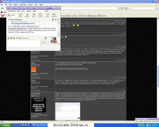The height and width of the screenshot is (127, 159).
Task: Click the Firefox green Back arrow
Action: [2, 8]
